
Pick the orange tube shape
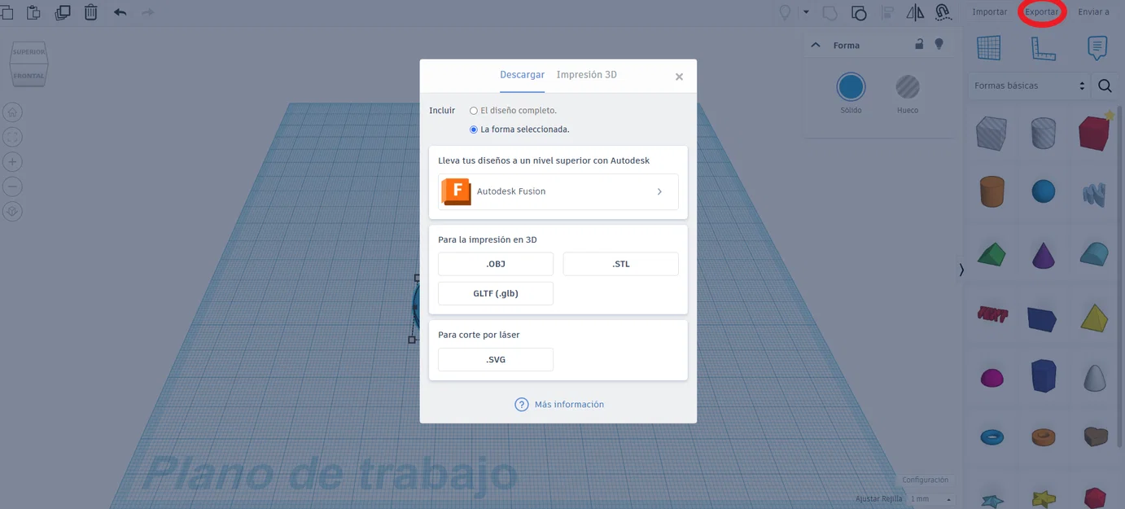coord(1043,437)
